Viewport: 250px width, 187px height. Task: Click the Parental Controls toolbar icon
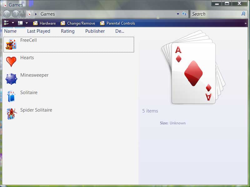click(x=102, y=23)
